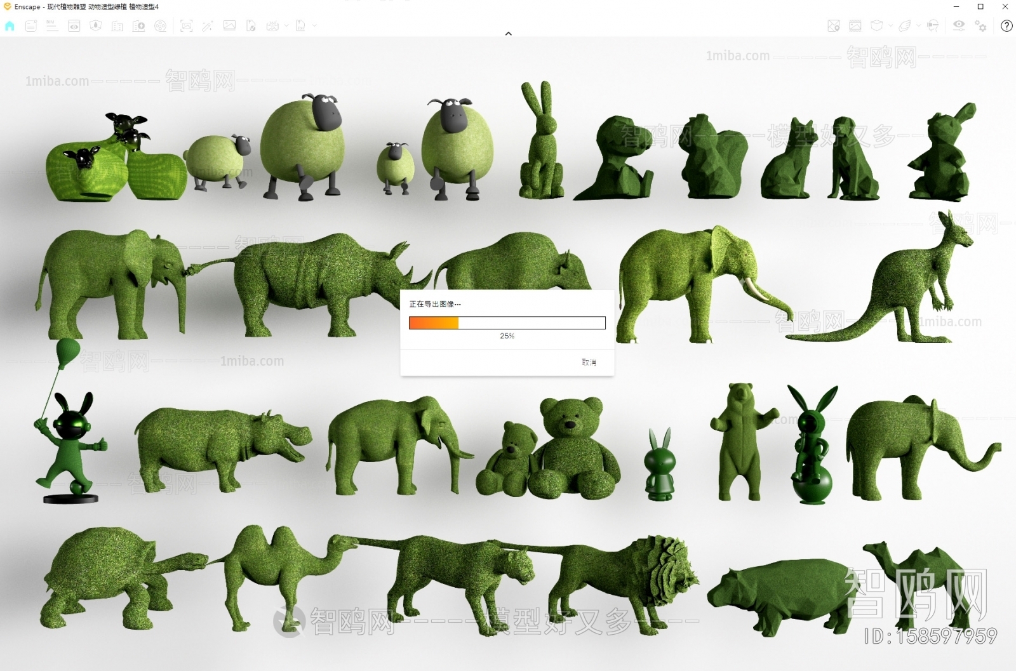Click the landscape picture icon in left toolbar
This screenshot has height=671, width=1016.
click(229, 26)
